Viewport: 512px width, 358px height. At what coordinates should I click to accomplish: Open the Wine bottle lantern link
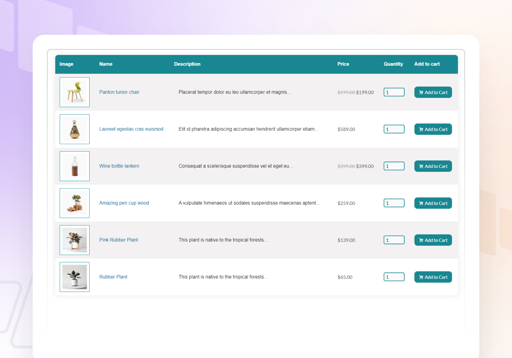[x=119, y=166]
